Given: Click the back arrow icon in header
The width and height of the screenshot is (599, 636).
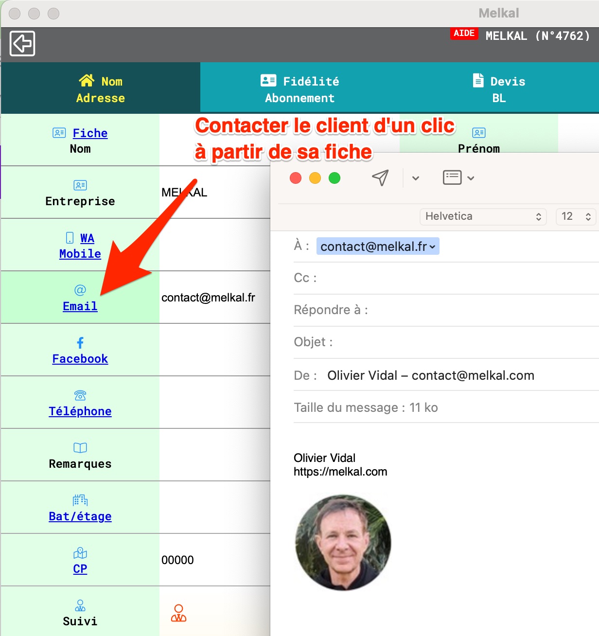Looking at the screenshot, I should (x=22, y=44).
